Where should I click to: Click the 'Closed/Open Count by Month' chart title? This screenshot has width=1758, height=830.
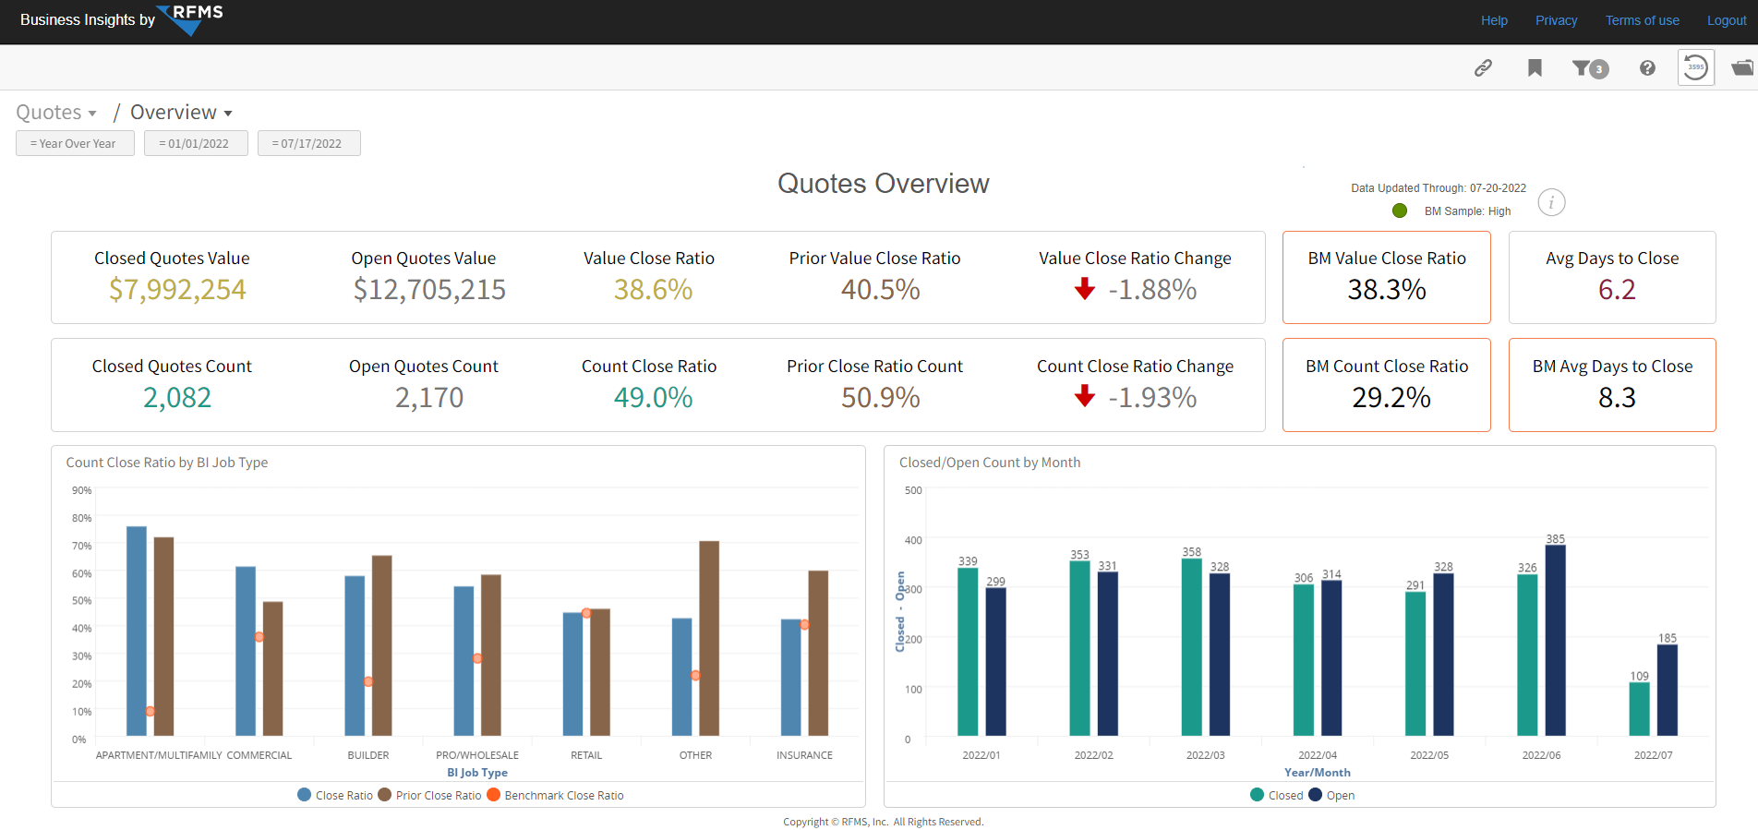990,463
